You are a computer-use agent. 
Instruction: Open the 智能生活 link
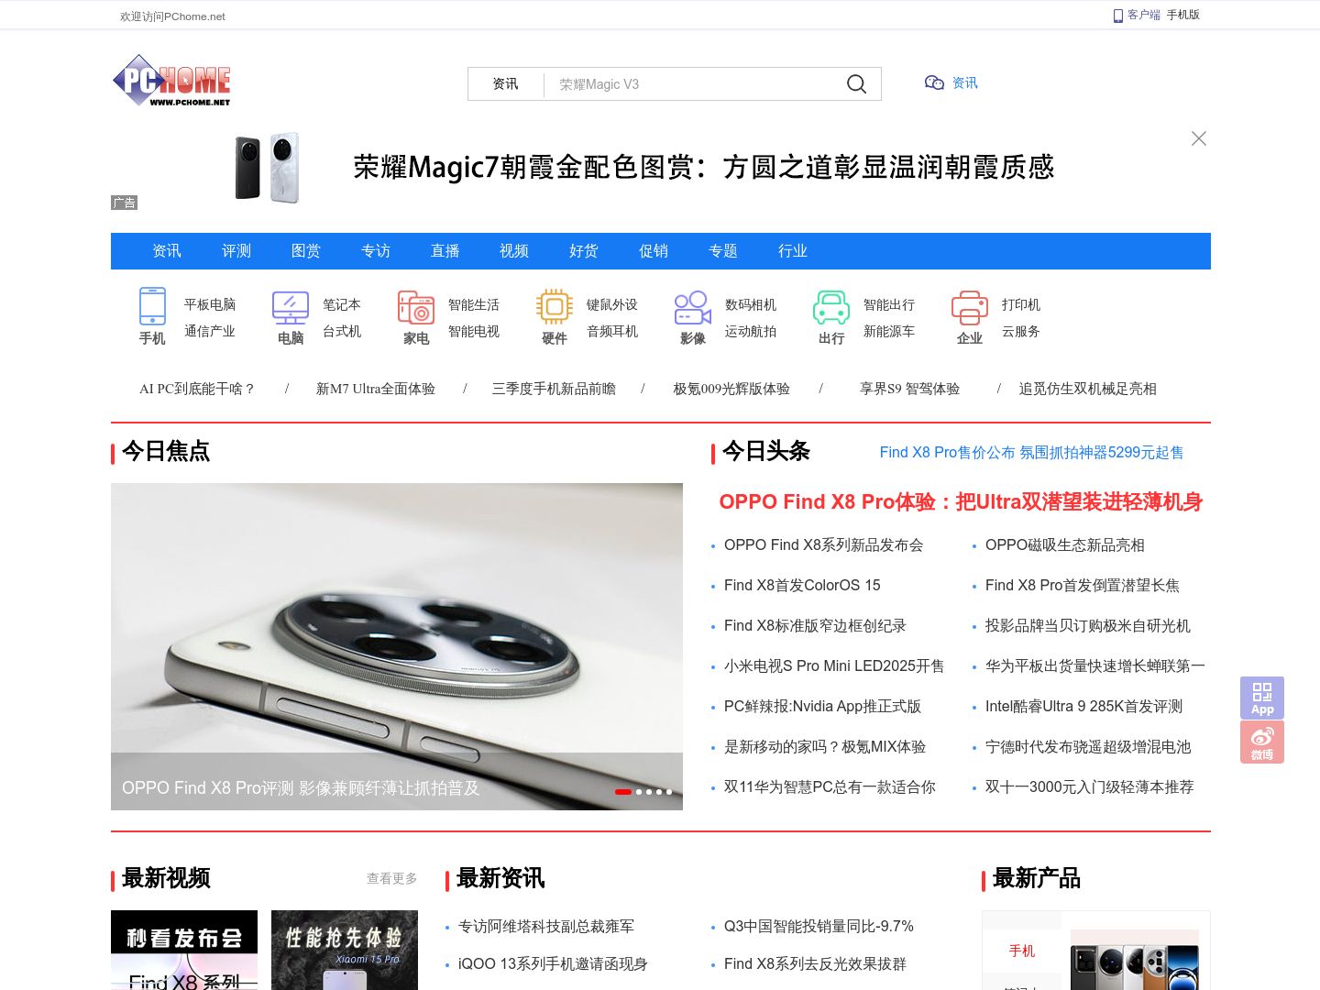tap(474, 304)
